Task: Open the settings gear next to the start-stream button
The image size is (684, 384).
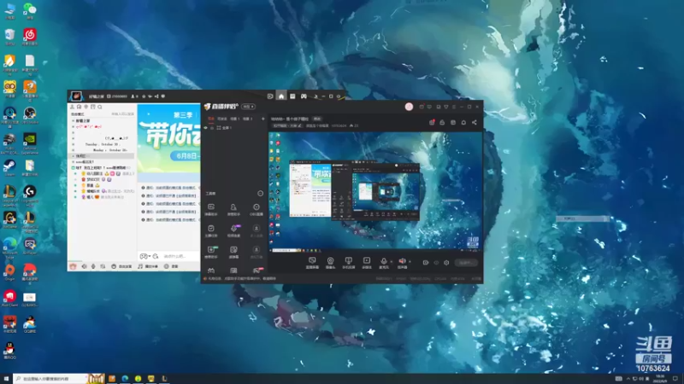Action: click(x=446, y=263)
